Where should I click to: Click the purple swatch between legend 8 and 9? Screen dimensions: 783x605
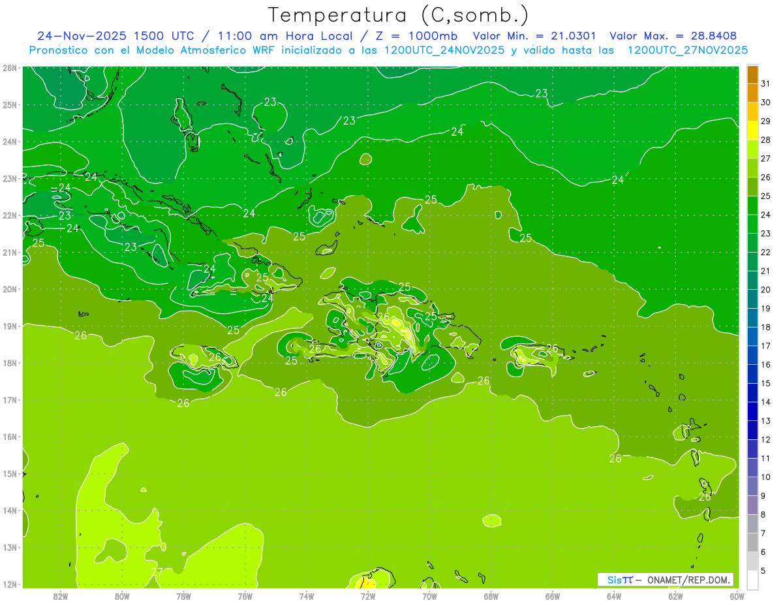pyautogui.click(x=753, y=505)
